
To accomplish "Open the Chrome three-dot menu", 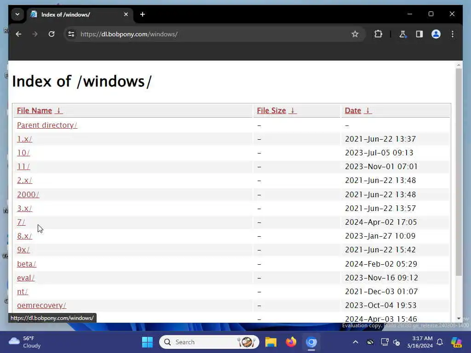I will (x=453, y=34).
